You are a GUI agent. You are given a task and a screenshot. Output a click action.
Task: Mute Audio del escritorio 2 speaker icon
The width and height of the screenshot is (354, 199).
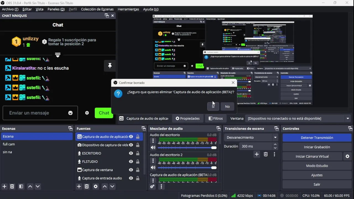pyautogui.click(x=153, y=167)
